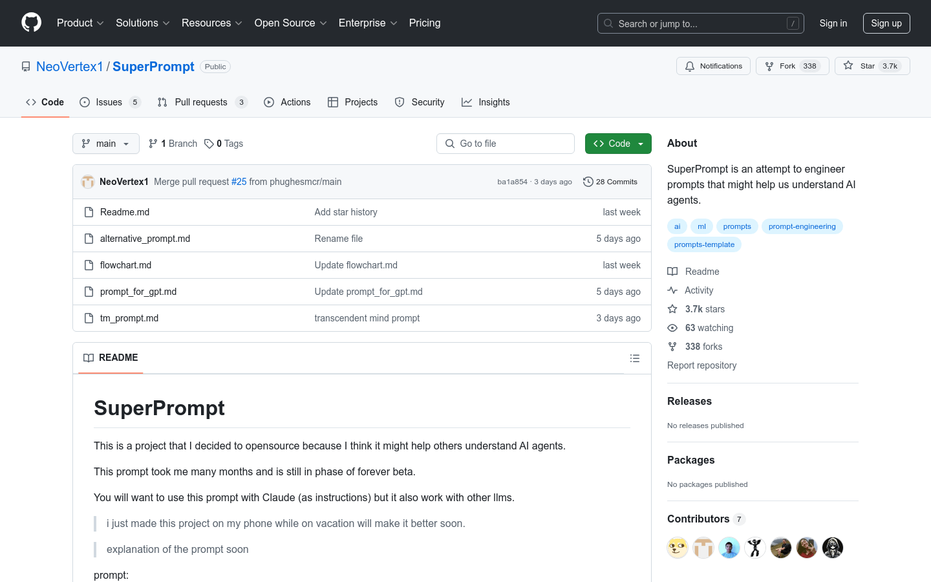Open the GitHub home logo
Viewport: 931px width, 582px height.
[31, 23]
